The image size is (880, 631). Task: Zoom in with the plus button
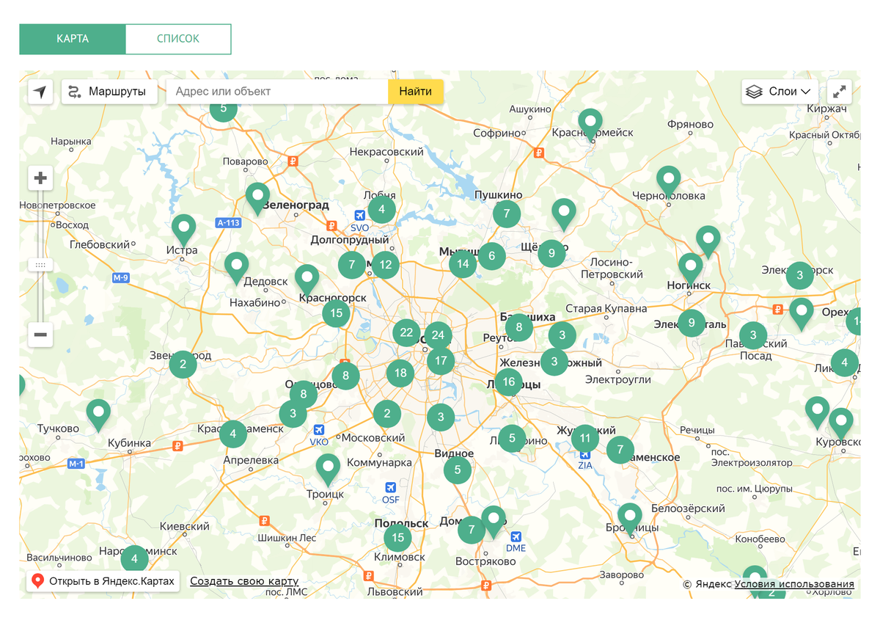(40, 178)
